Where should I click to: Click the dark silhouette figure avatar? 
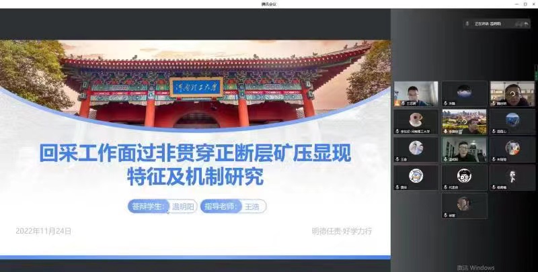(x=512, y=175)
